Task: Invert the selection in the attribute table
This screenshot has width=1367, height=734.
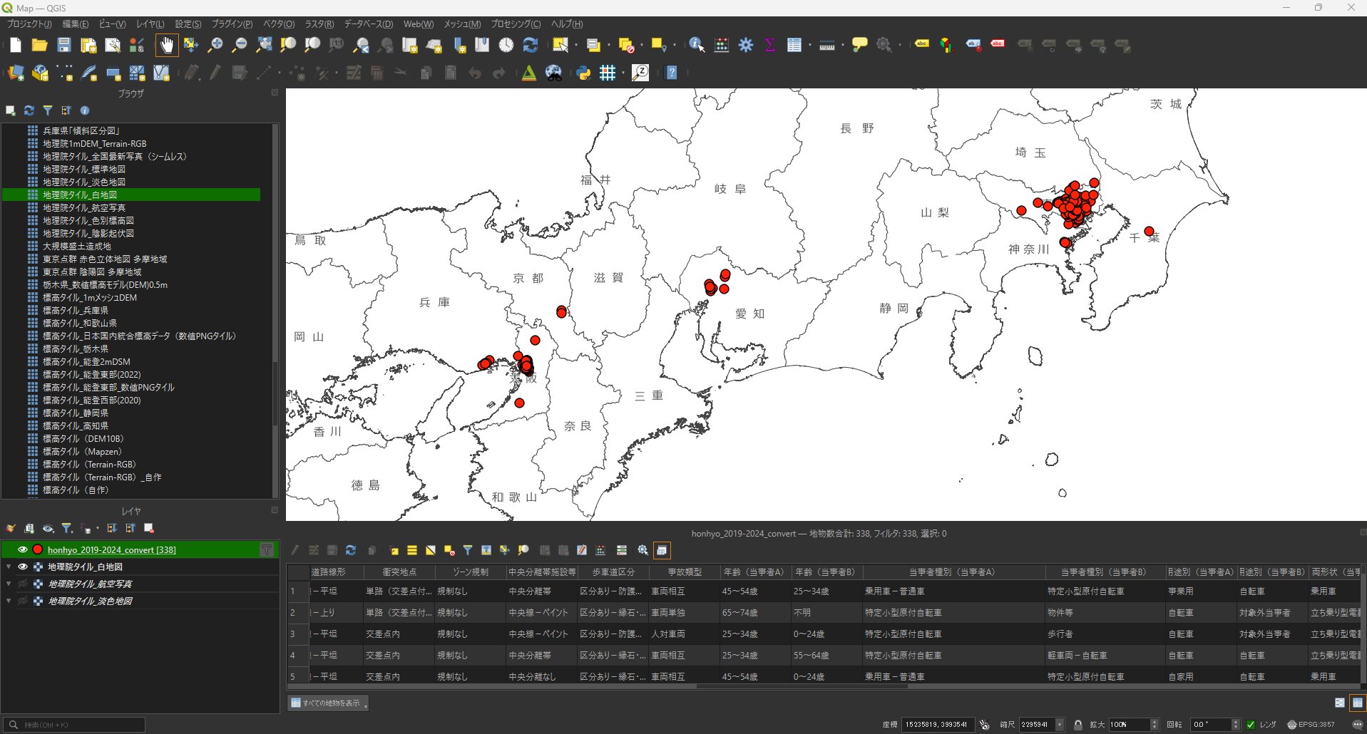Action: 431,550
